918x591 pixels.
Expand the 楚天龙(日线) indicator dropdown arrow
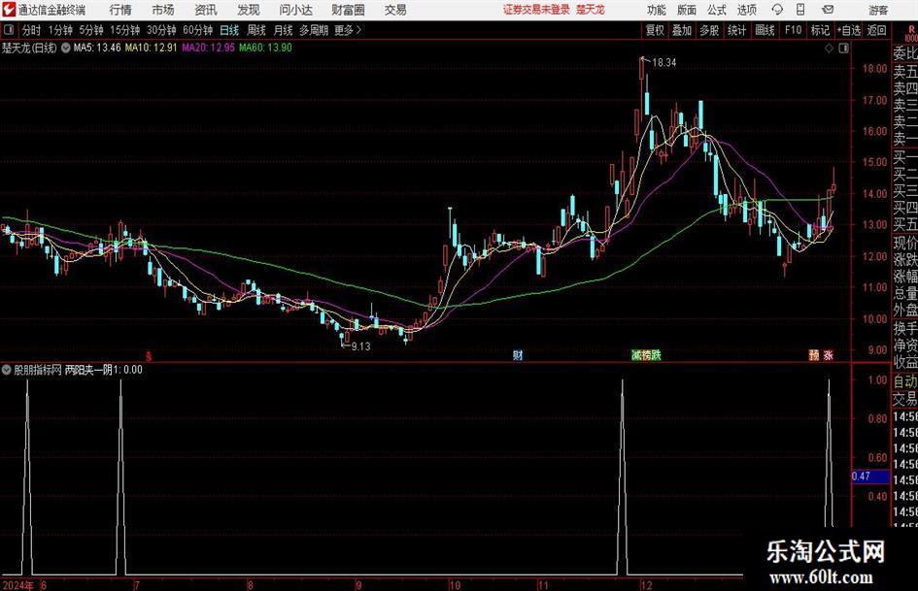(66, 48)
